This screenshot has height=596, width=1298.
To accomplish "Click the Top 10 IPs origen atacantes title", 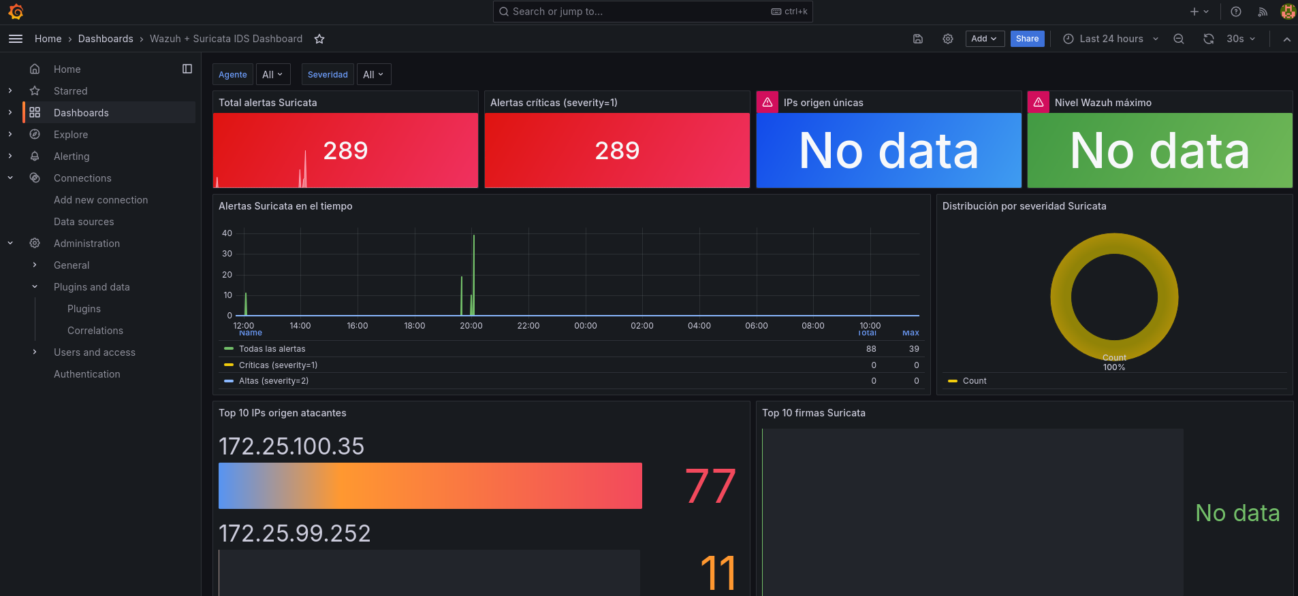I will click(x=283, y=412).
